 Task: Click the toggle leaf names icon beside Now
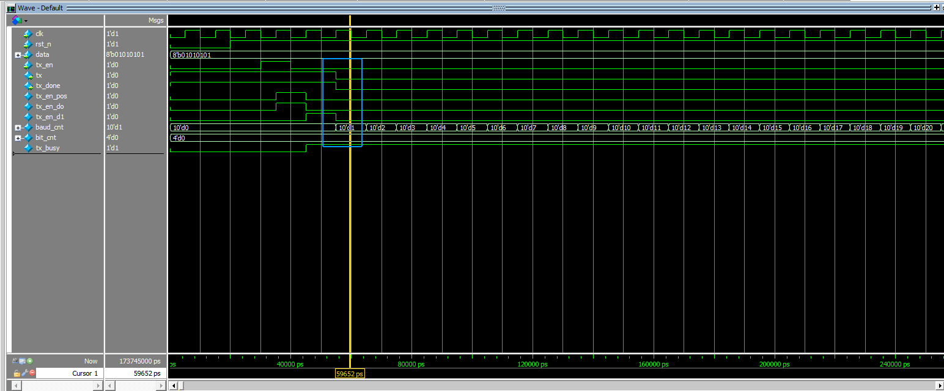pos(15,361)
